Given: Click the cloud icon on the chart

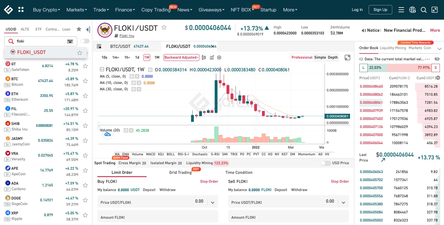Looking at the screenshot, I should pyautogui.click(x=107, y=134).
